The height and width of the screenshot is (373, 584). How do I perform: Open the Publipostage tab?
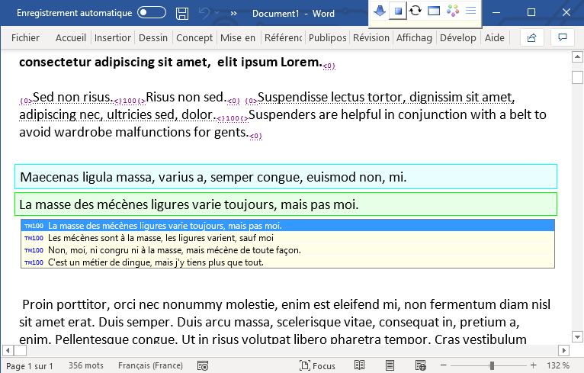[x=327, y=37]
